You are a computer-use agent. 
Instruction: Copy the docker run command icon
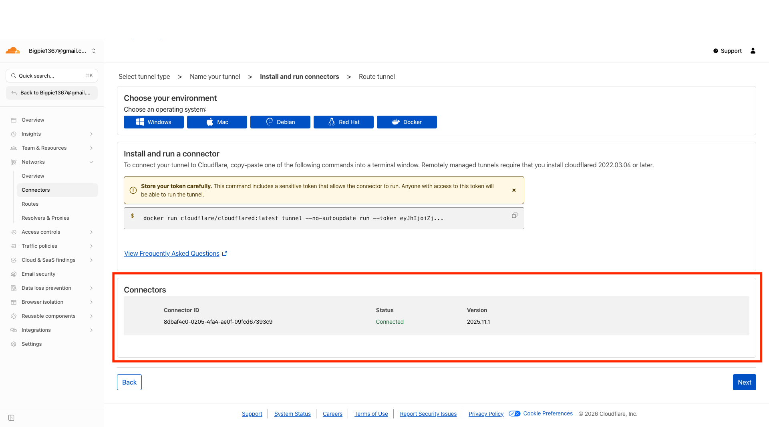[x=514, y=215]
